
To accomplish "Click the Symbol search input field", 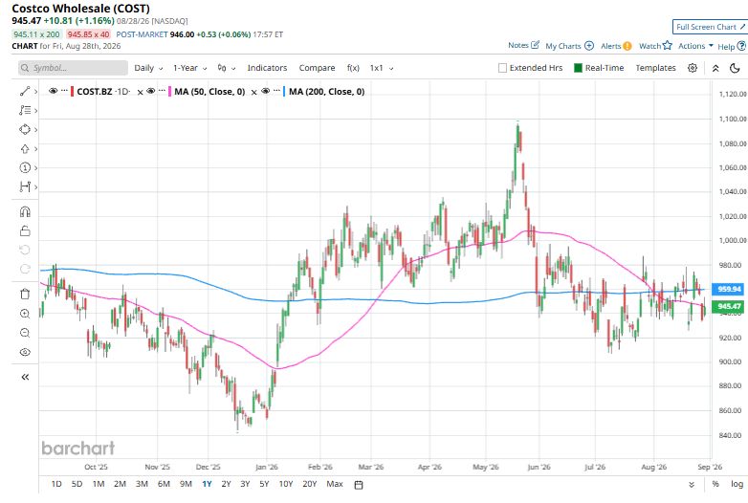I will coord(73,68).
